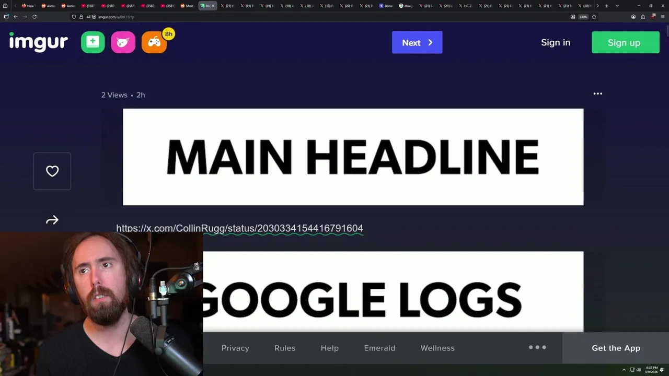Share the post with the arrow icon
The image size is (669, 376).
[x=52, y=220]
